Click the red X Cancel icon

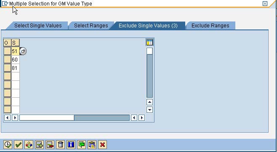point(102,145)
